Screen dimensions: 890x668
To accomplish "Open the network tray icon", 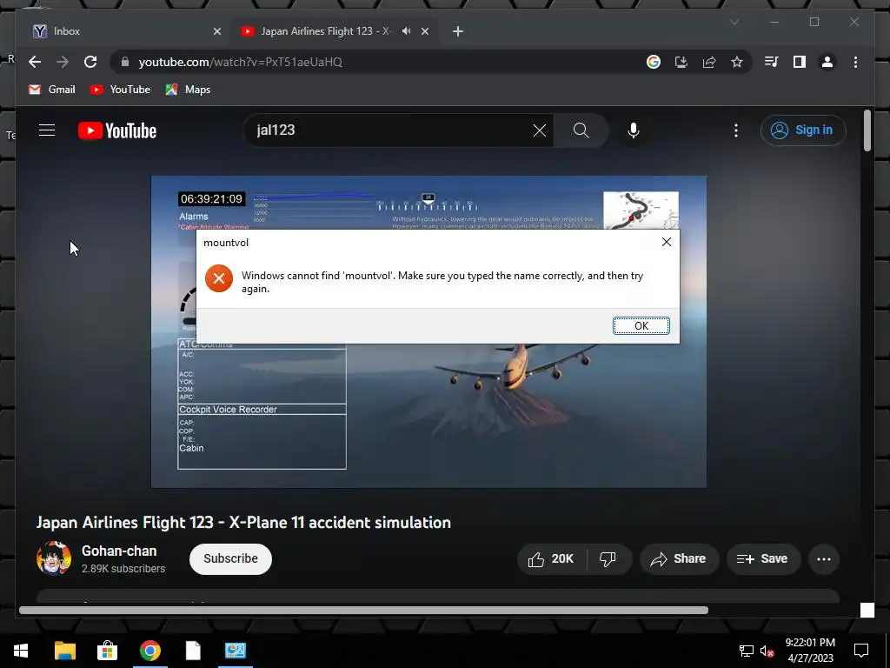I will 746,651.
